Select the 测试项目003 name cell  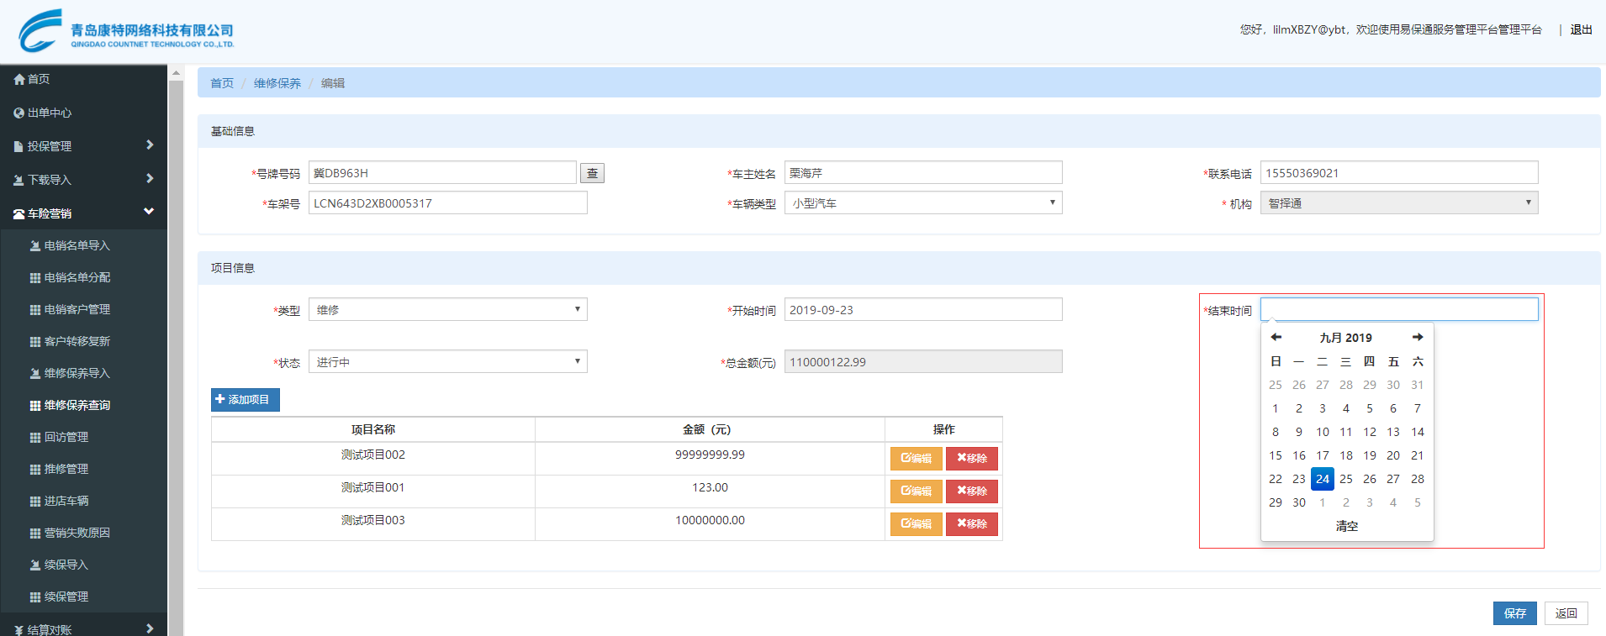pyautogui.click(x=373, y=524)
